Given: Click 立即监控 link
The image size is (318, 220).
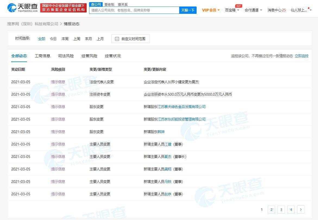Looking at the screenshot, I should (302, 56).
